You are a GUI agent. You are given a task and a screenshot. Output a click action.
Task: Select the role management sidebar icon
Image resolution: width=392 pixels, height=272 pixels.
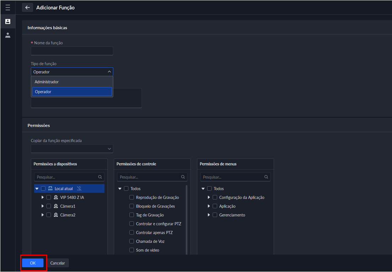click(7, 22)
